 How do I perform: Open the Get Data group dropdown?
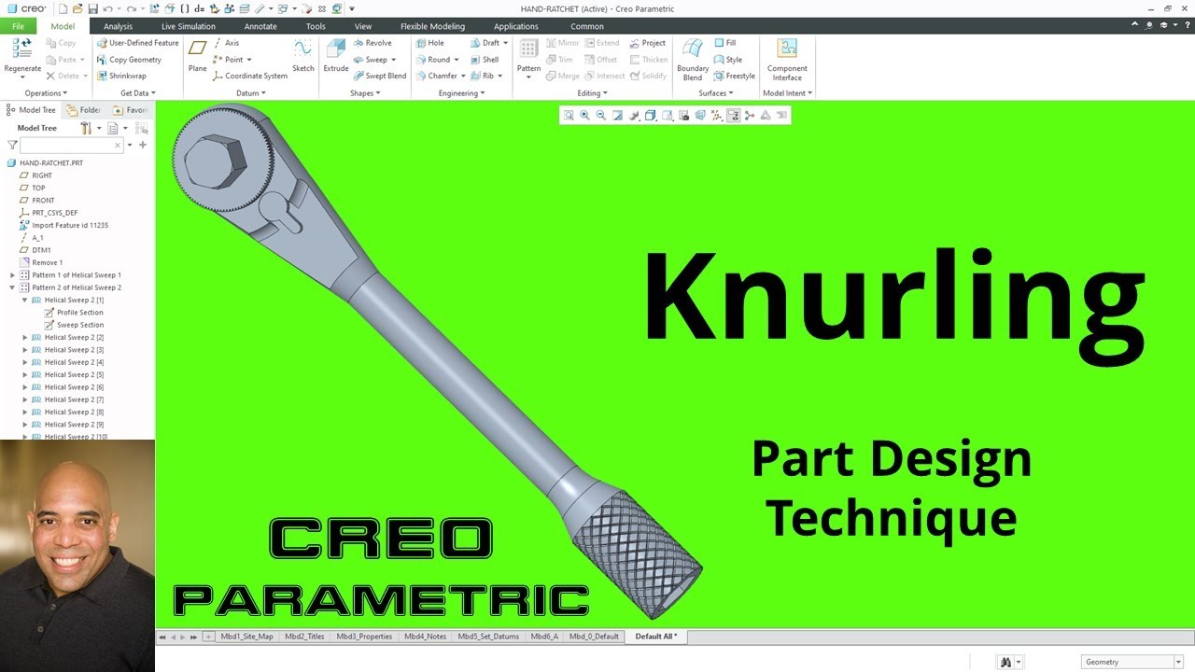click(x=138, y=93)
